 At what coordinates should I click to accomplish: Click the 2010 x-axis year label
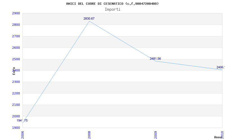pyautogui.click(x=222, y=135)
